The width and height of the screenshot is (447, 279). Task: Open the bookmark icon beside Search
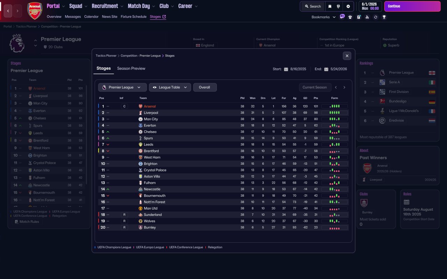pos(330,6)
